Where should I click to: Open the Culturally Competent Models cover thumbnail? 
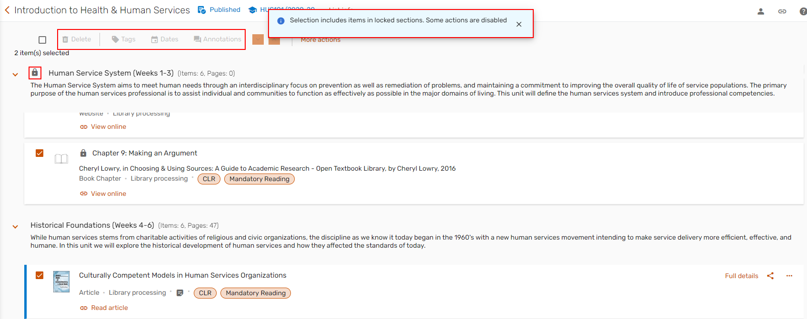coord(61,281)
